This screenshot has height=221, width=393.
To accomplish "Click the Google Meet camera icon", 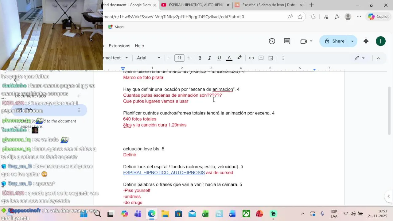I will click(x=303, y=41).
